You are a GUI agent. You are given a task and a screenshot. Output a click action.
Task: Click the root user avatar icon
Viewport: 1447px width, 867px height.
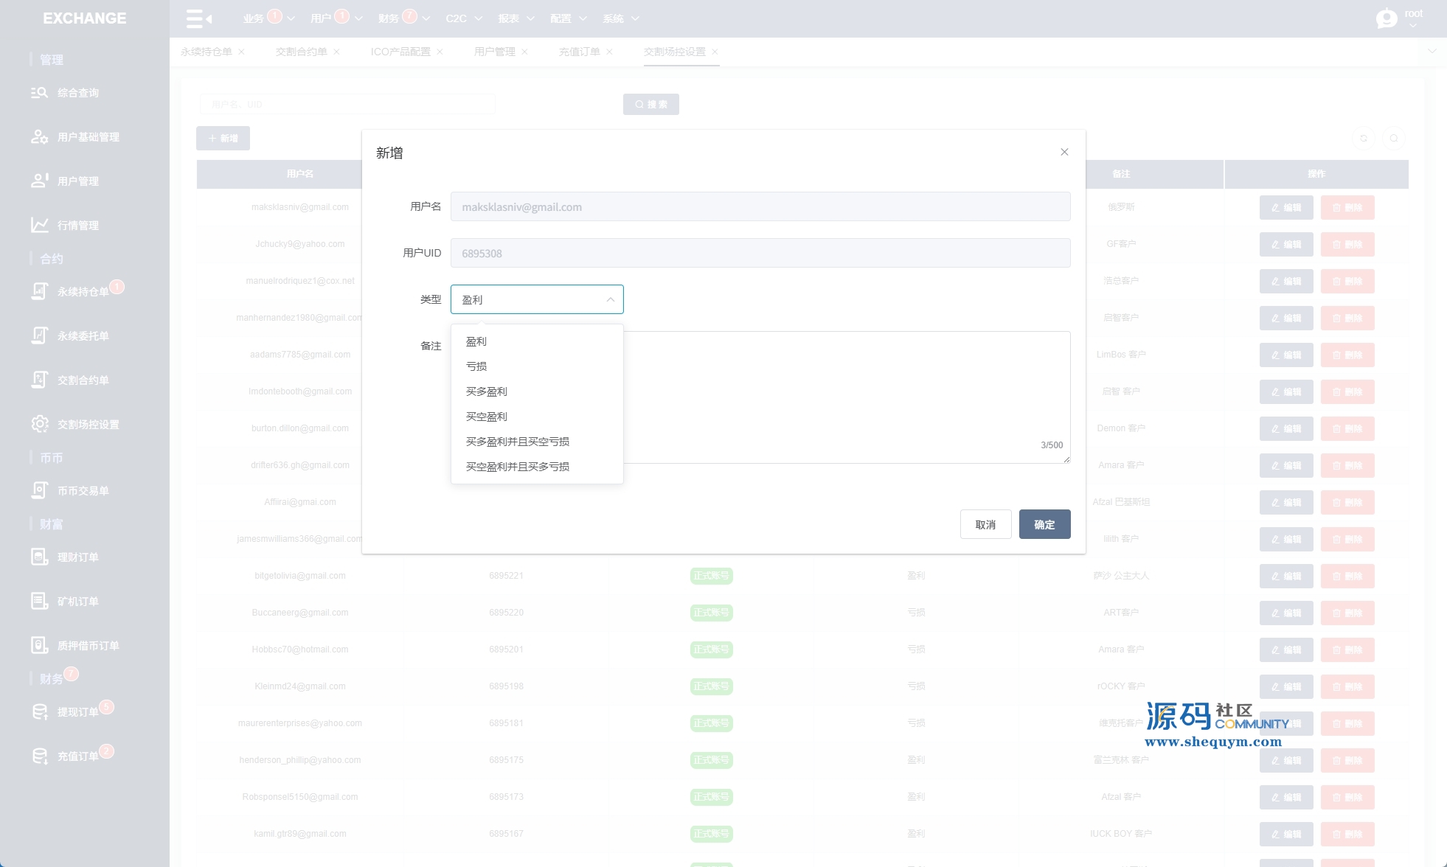pyautogui.click(x=1387, y=18)
